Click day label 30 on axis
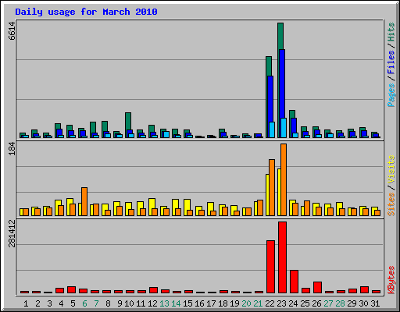The width and height of the screenshot is (400, 312). (363, 303)
